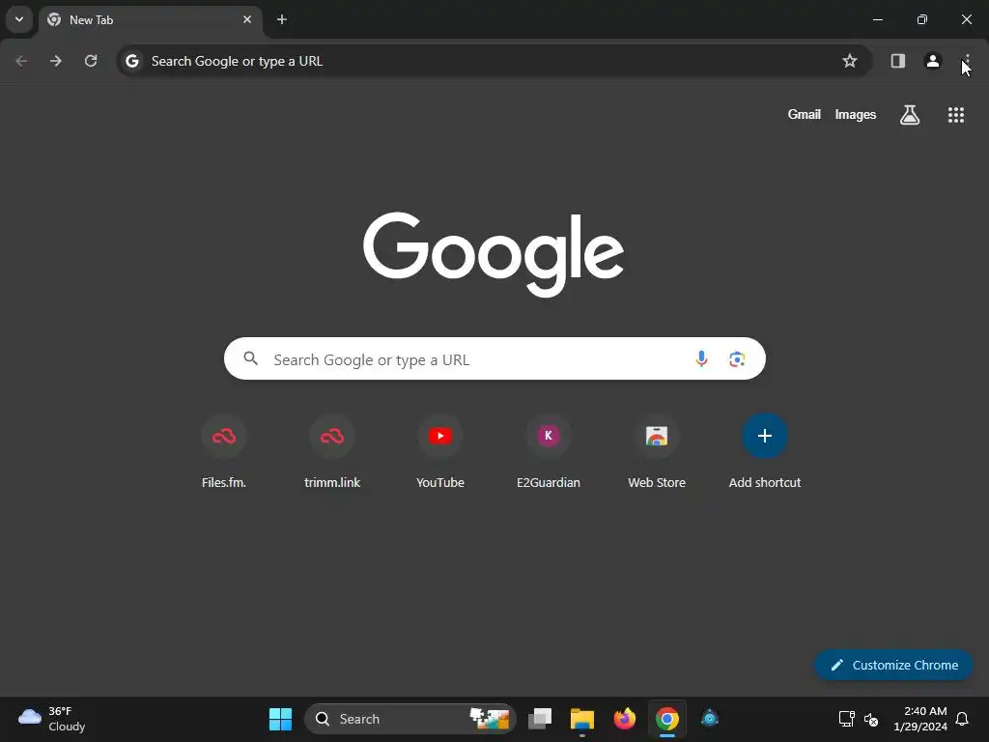
Task: Open Search Labs flask icon
Action: click(910, 115)
